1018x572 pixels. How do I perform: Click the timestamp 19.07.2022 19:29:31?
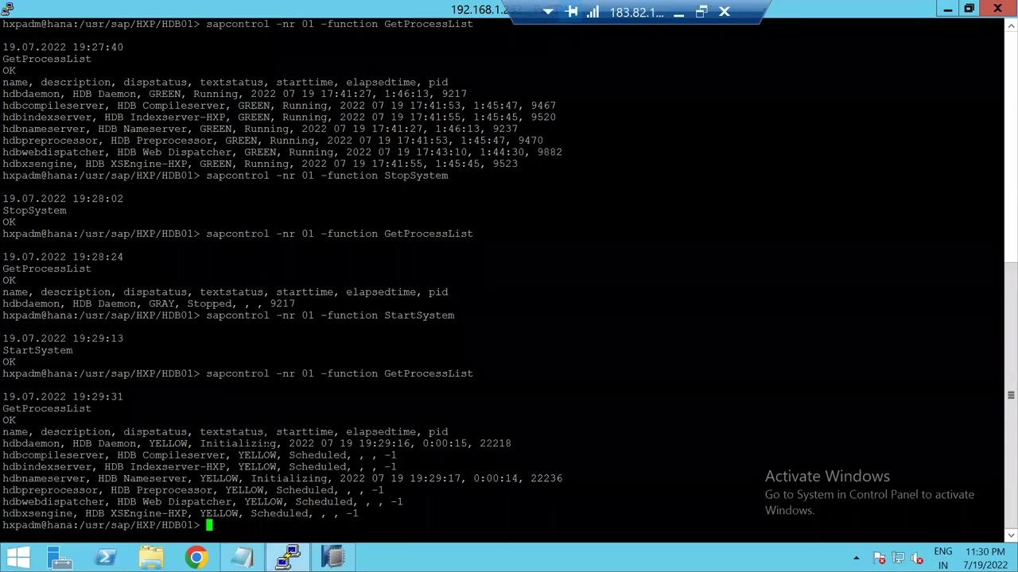(x=63, y=396)
